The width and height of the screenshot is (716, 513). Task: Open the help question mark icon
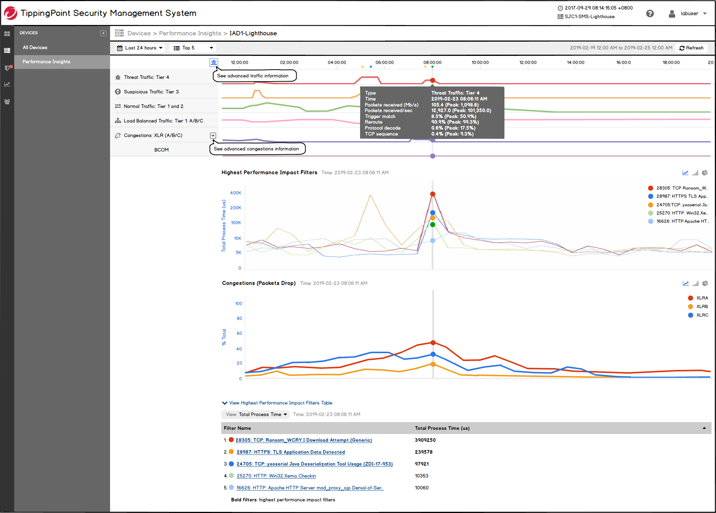(x=650, y=13)
